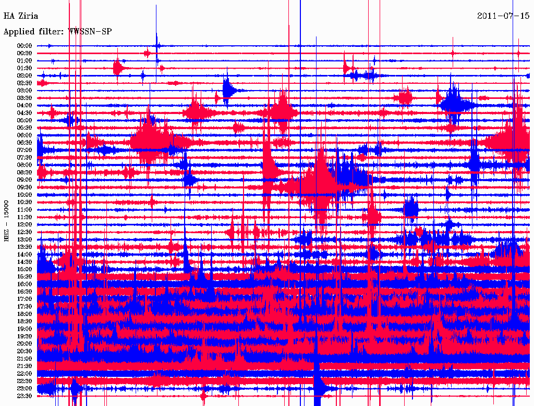Screen dimensions: 534x406
Task: Click the vertical axis label 'HHZ - 15000'
Action: (6, 221)
